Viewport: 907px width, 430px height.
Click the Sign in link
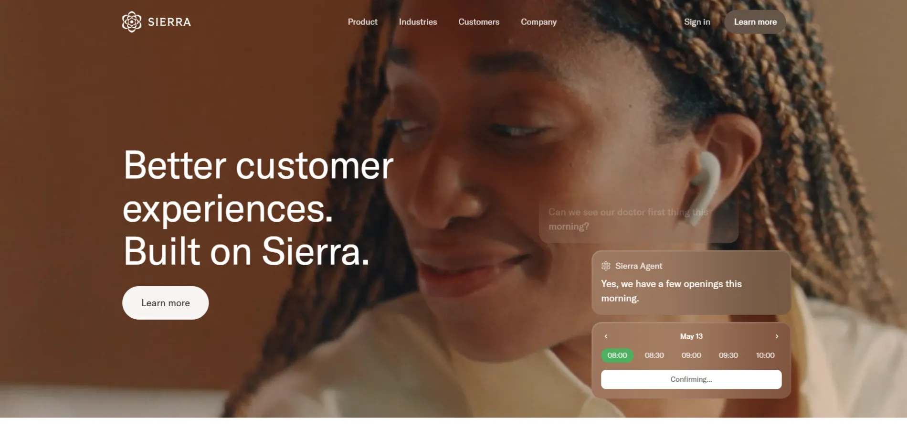point(697,22)
